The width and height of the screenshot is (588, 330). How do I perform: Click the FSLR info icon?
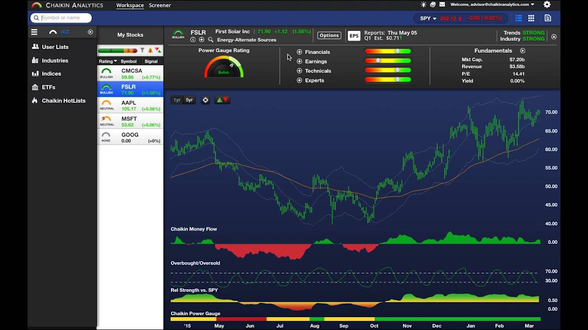click(x=193, y=40)
